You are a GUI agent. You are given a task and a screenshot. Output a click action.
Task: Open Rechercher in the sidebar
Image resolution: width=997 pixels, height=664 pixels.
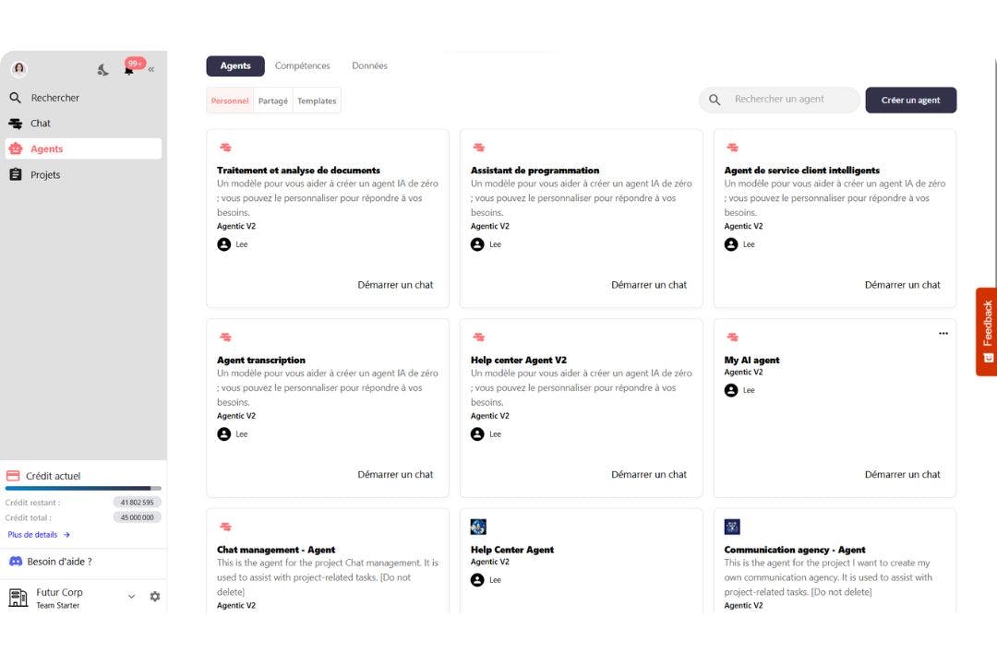[54, 98]
